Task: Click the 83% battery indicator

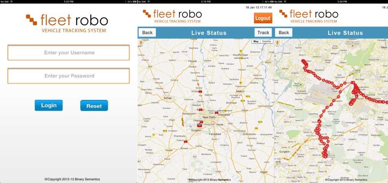Action: pos(131,2)
